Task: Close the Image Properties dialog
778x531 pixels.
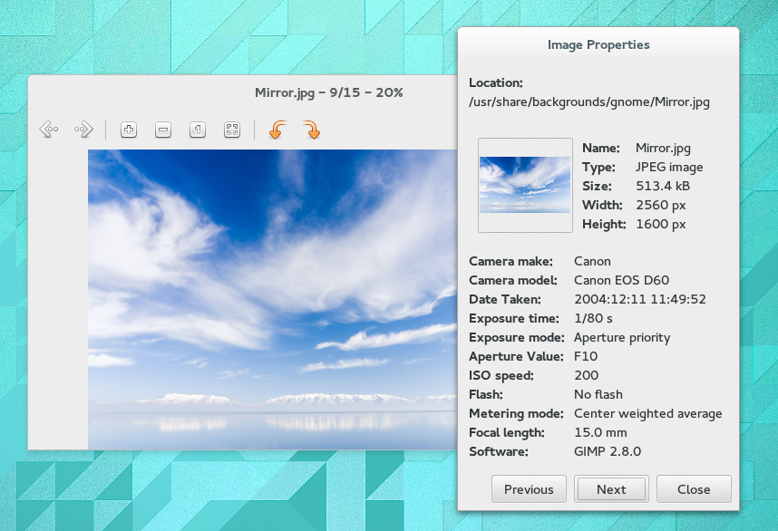Action: pyautogui.click(x=694, y=488)
